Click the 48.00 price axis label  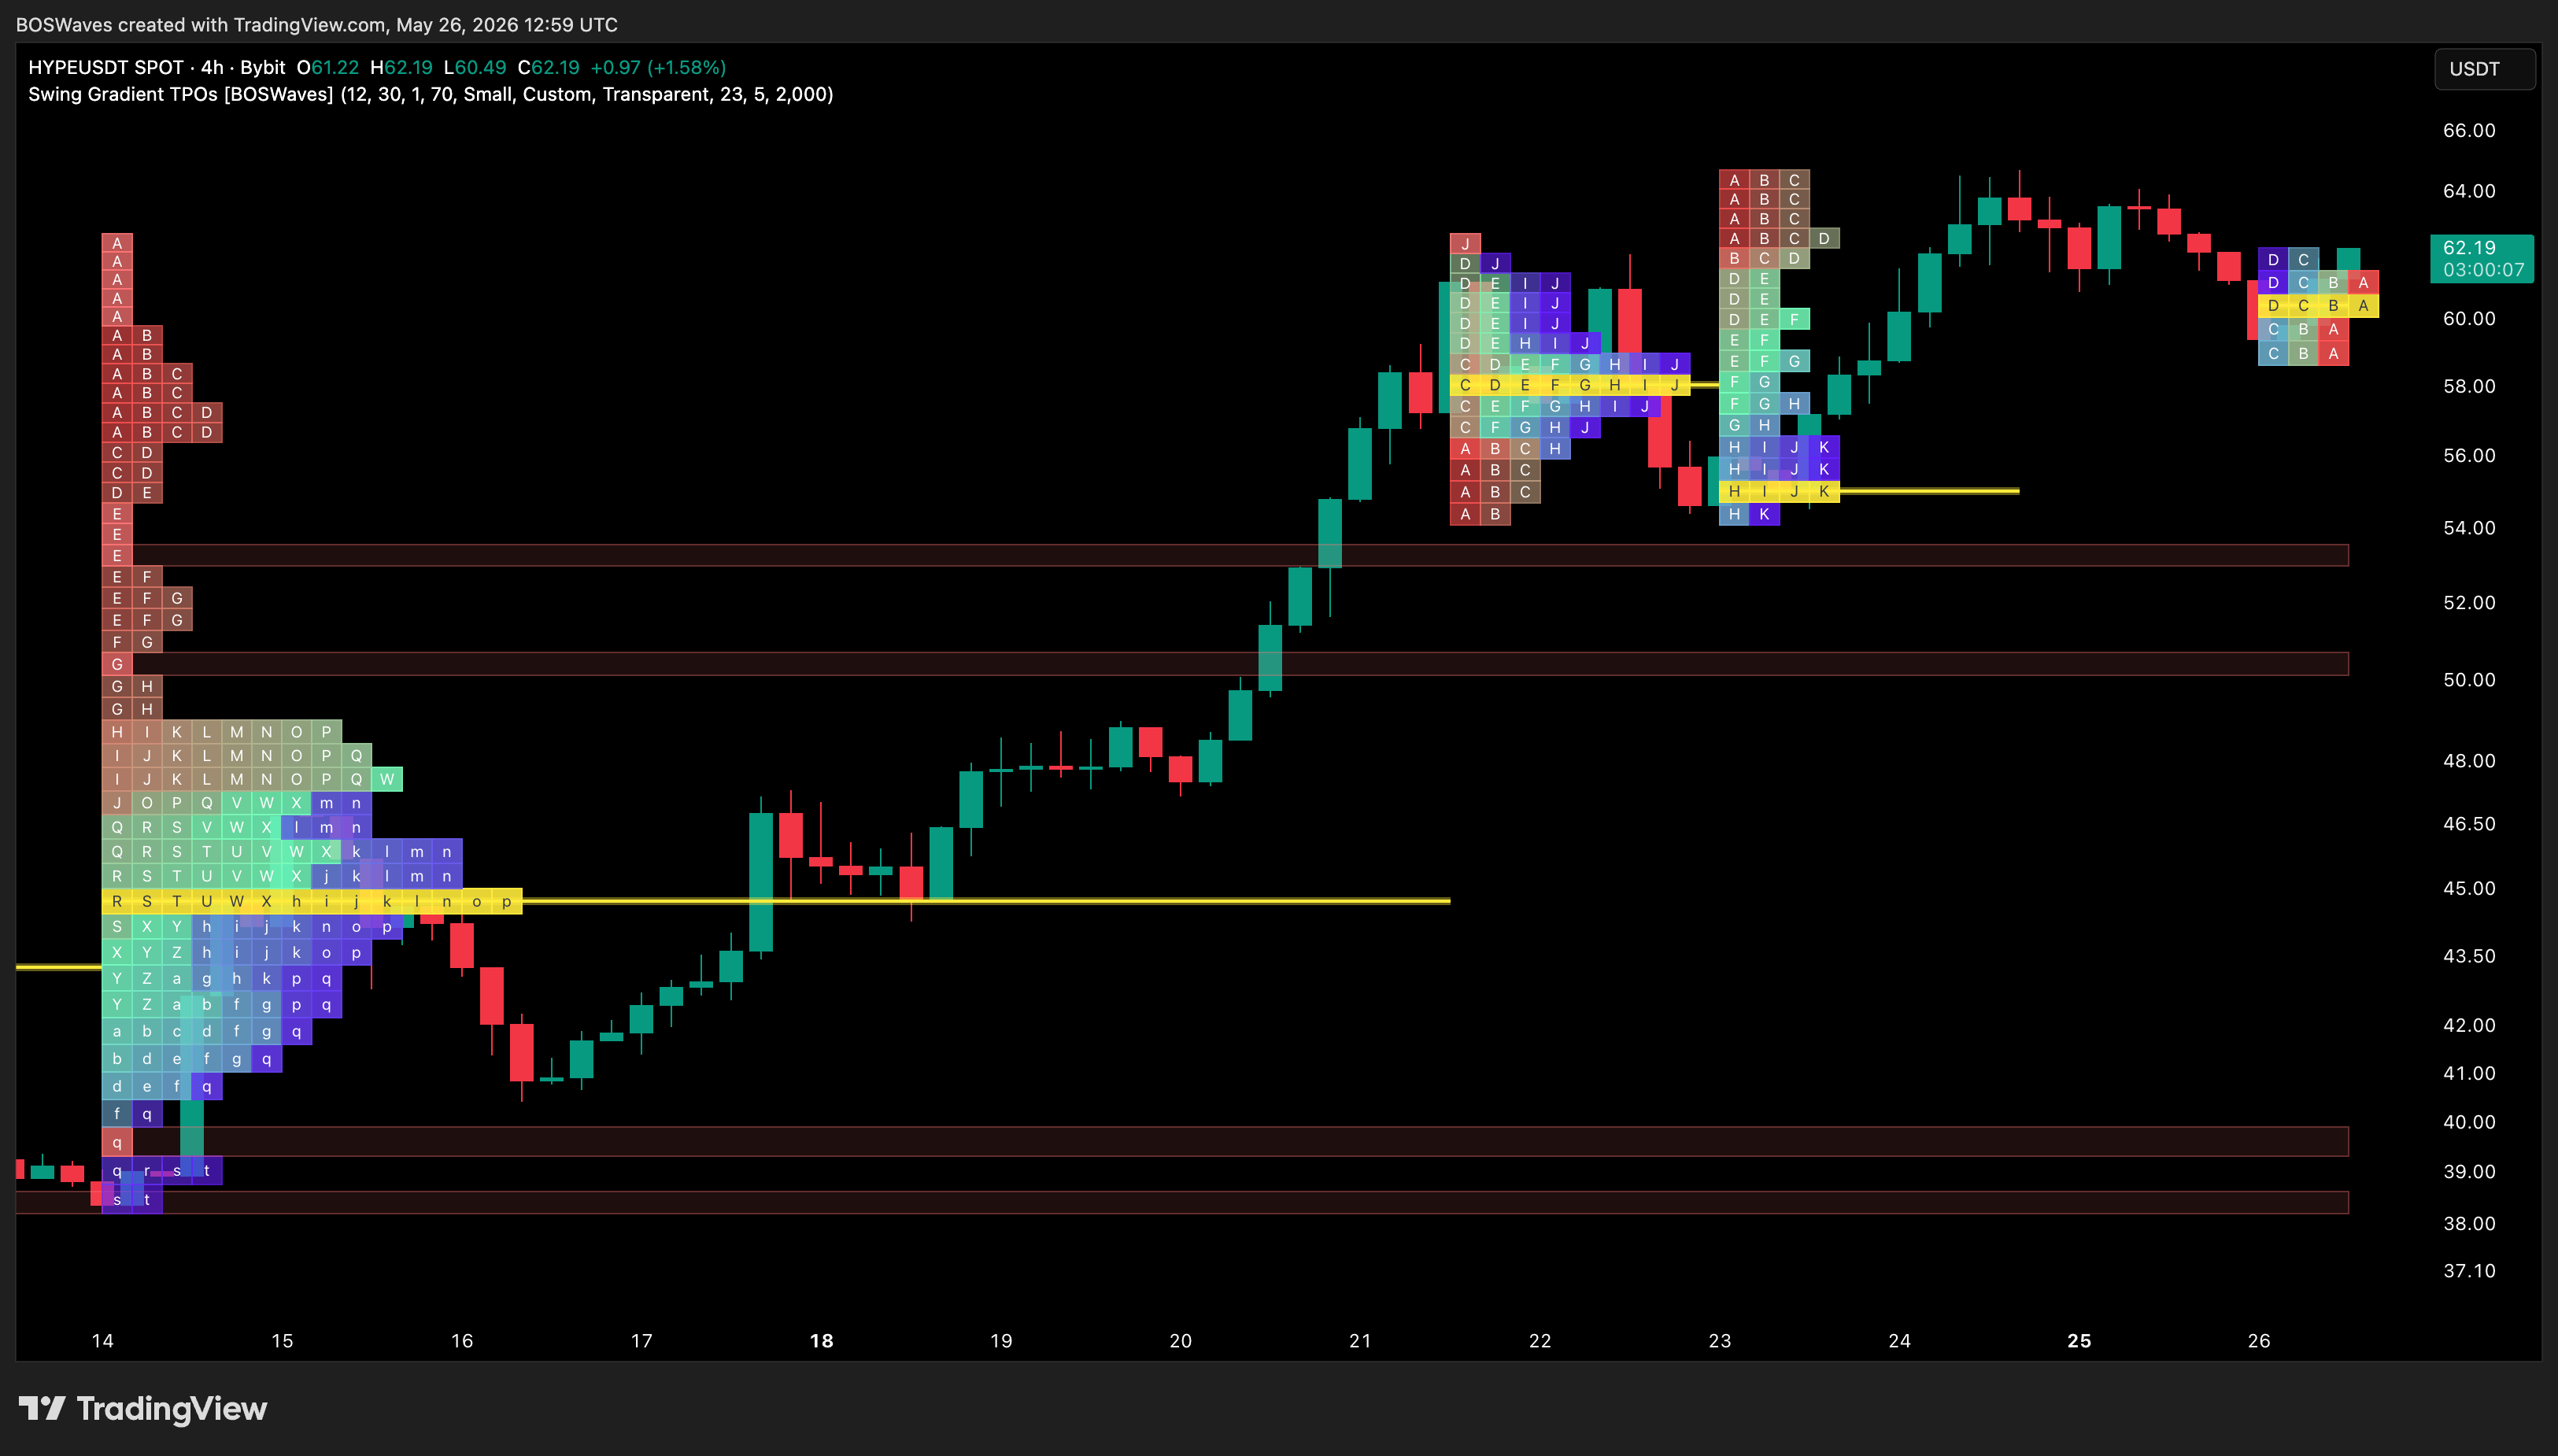click(x=2469, y=760)
